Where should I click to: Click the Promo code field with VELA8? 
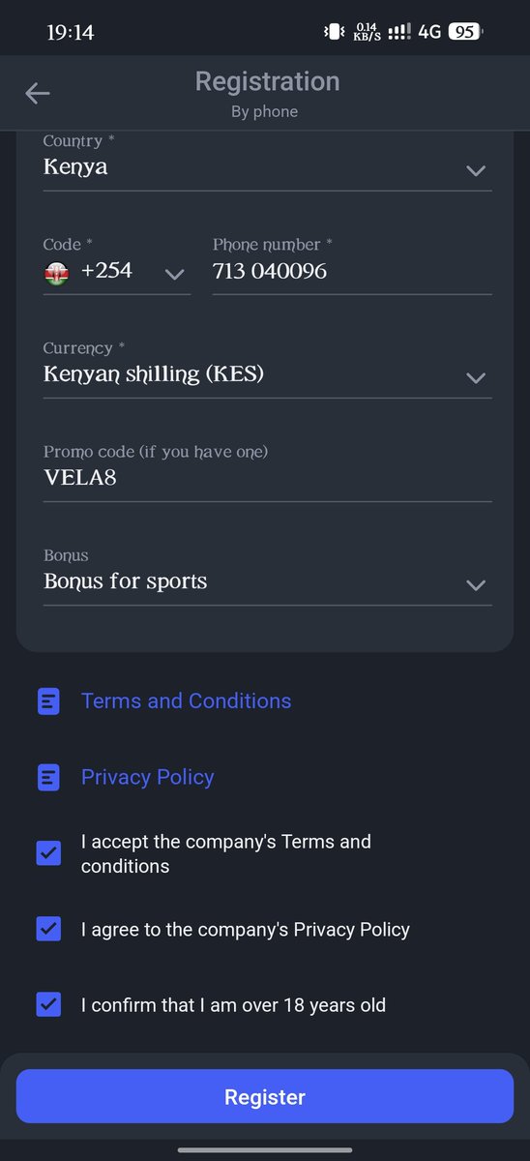click(268, 472)
